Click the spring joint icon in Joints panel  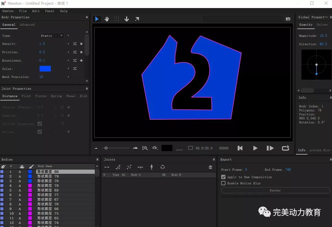140,167
